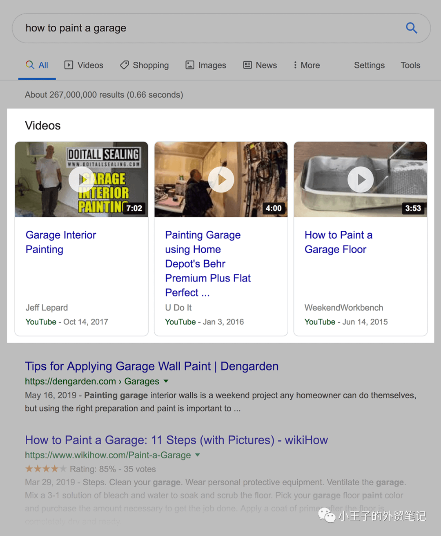Play the 4:00 Painting Garage video

tap(221, 179)
